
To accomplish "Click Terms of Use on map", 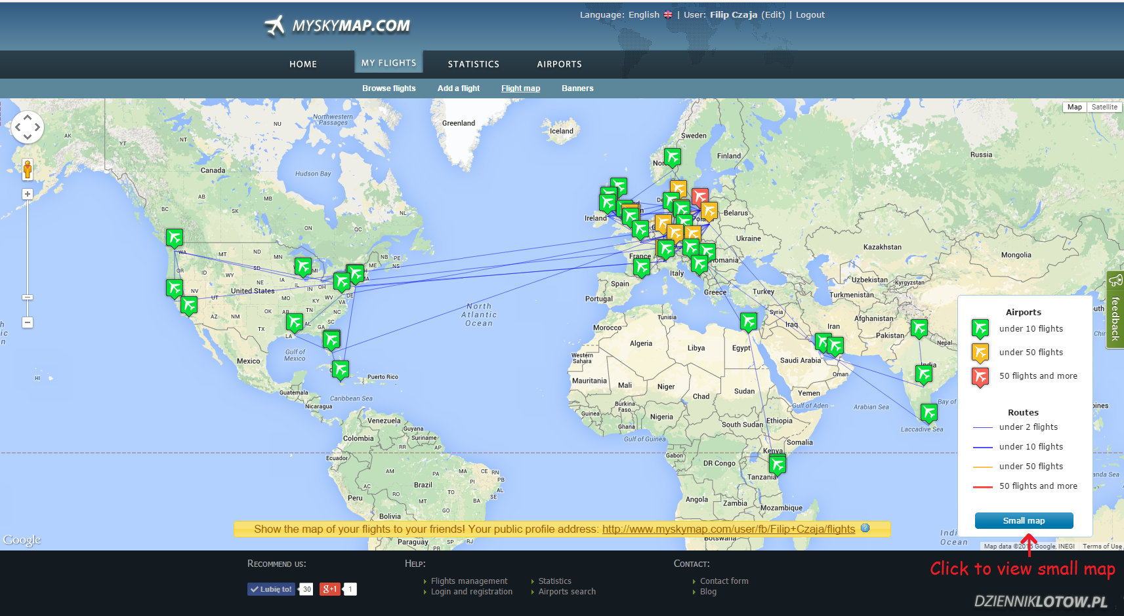I will tap(1102, 546).
